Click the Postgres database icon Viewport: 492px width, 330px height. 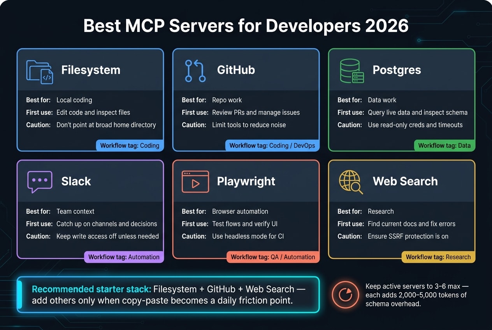[351, 71]
